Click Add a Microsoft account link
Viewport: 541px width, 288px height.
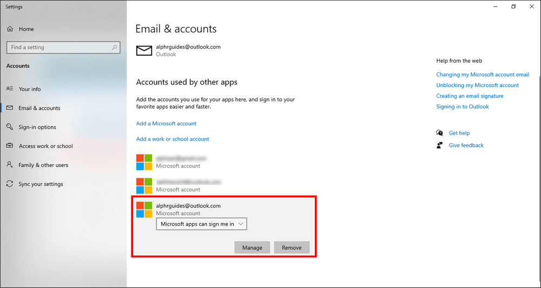[x=166, y=124]
